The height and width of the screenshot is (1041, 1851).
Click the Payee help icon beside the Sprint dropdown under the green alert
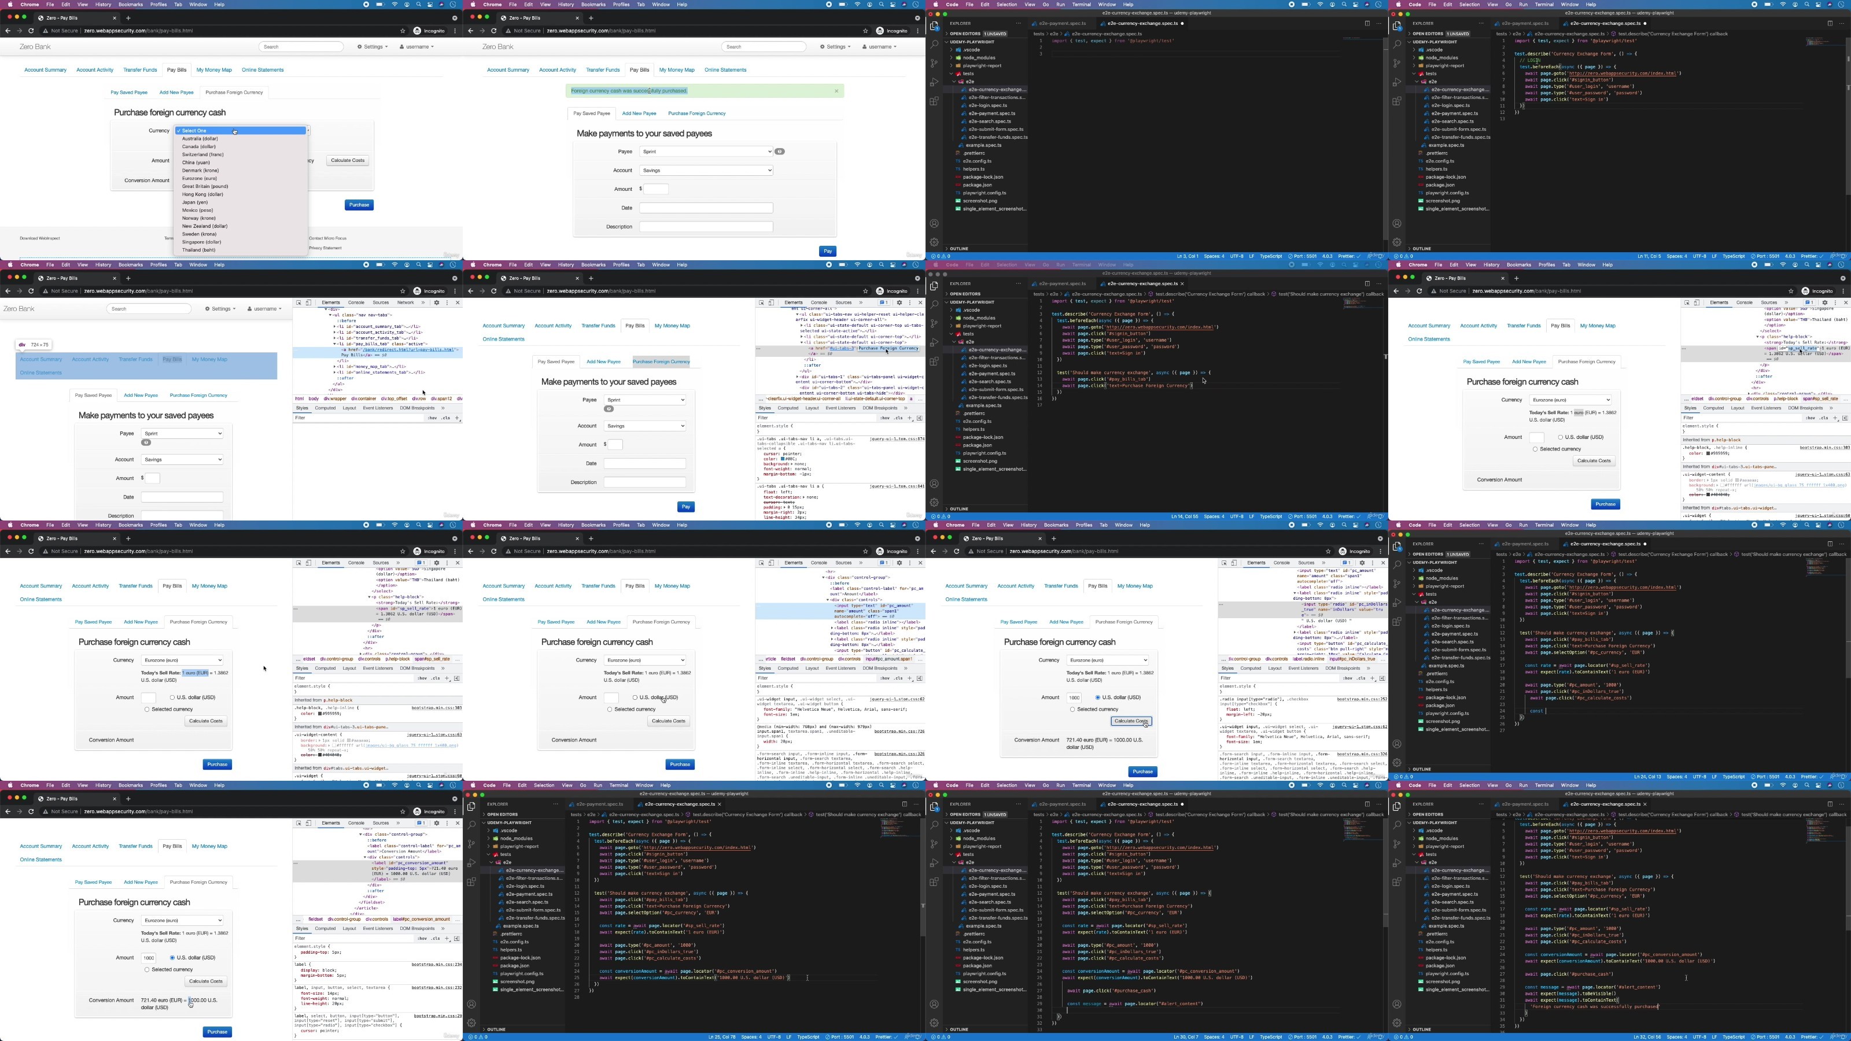point(780,152)
